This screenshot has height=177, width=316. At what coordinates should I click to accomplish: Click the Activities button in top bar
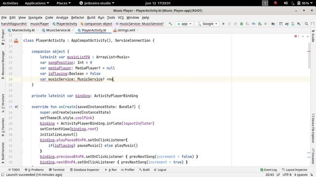point(10,3)
